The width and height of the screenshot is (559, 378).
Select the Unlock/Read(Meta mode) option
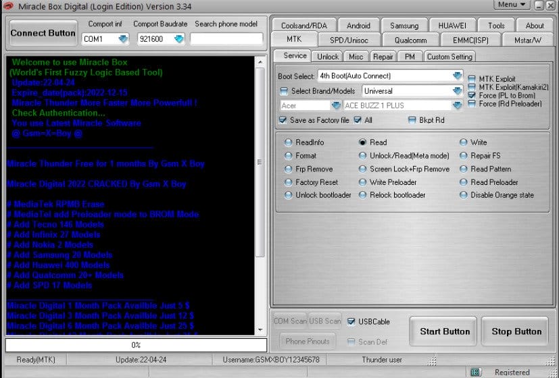pos(362,155)
